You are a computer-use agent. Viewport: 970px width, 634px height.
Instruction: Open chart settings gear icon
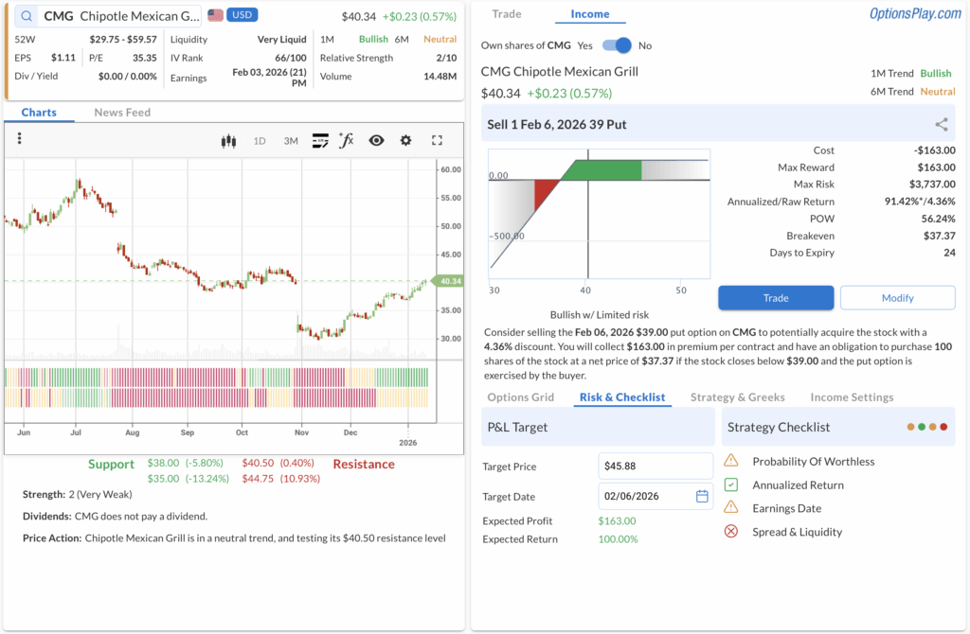point(405,140)
